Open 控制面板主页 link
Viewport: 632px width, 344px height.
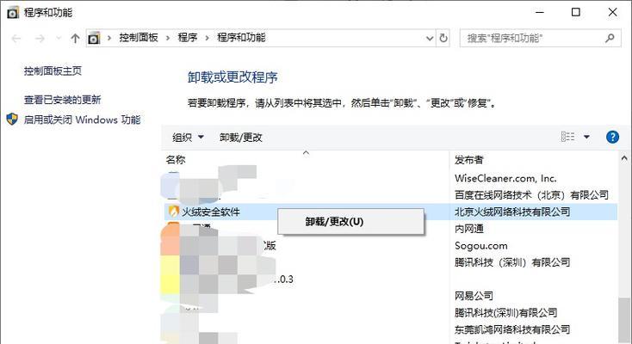pos(53,71)
